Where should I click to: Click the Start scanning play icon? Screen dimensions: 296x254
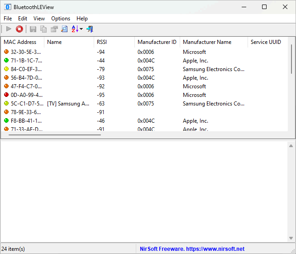tap(9, 29)
